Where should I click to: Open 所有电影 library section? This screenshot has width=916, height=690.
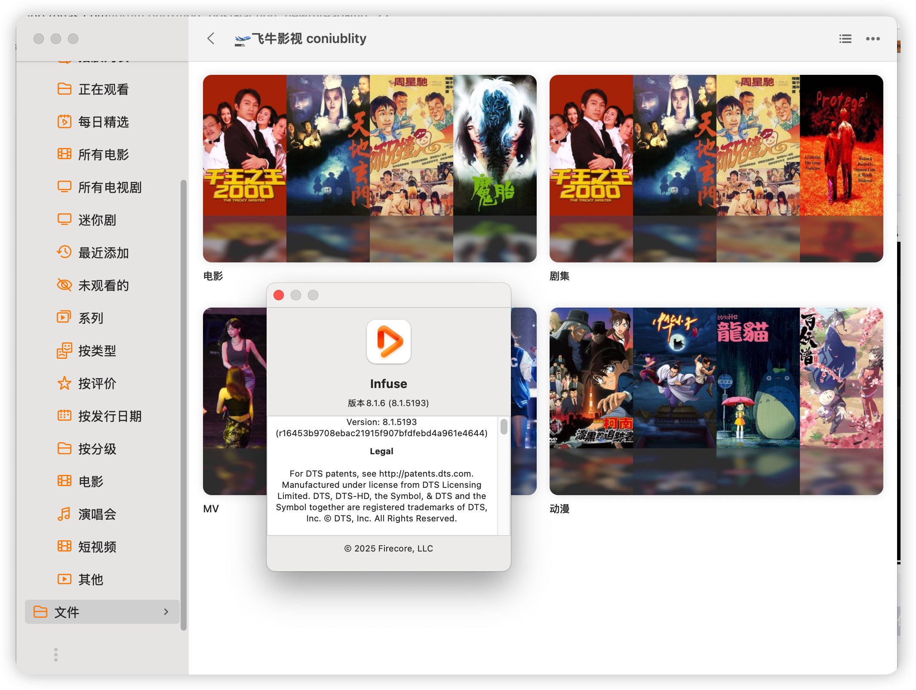point(102,154)
